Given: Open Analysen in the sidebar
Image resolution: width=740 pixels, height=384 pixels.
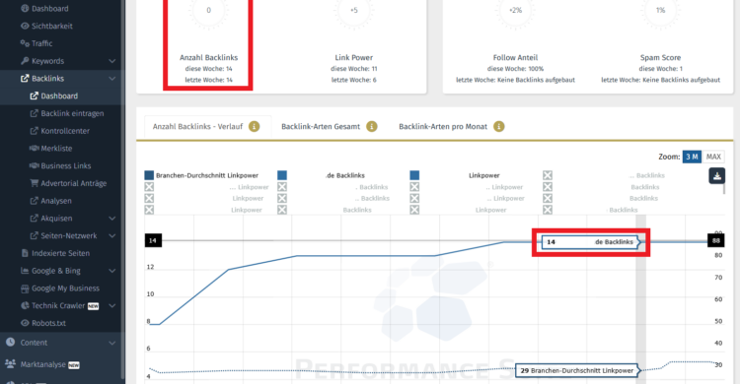Looking at the screenshot, I should 50,200.
